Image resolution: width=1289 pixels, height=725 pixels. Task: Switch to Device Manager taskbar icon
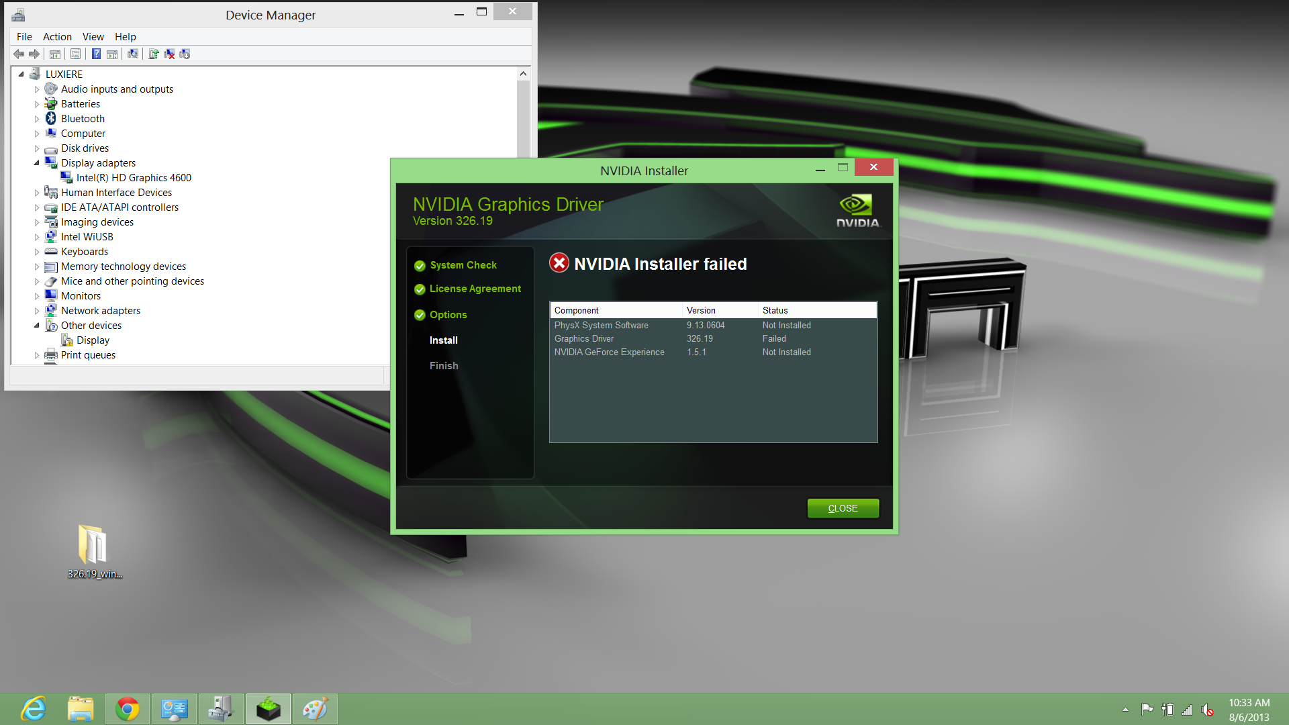(222, 709)
